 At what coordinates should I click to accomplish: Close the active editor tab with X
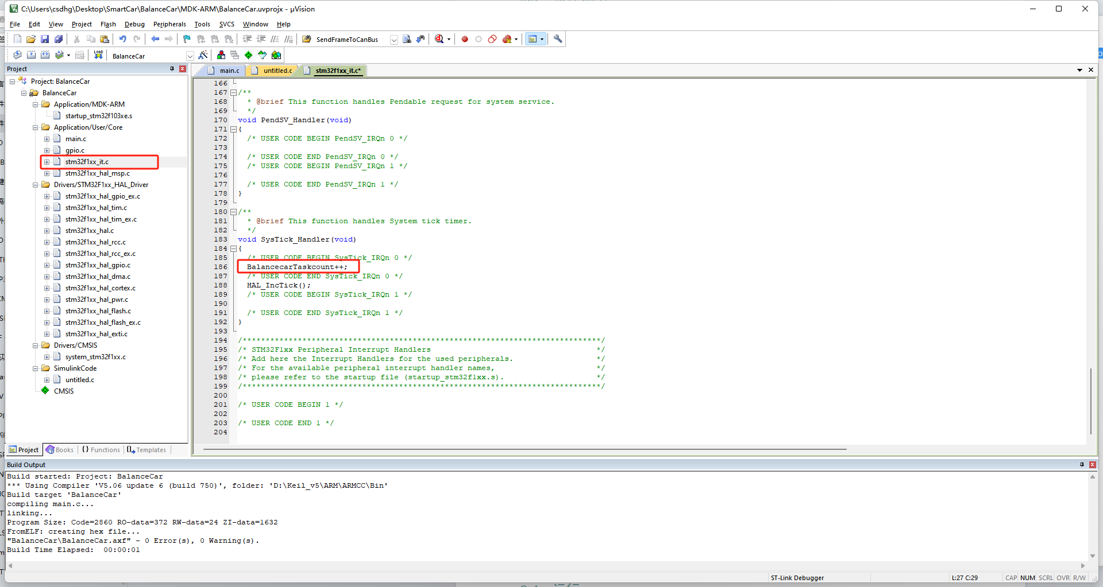click(x=1091, y=70)
